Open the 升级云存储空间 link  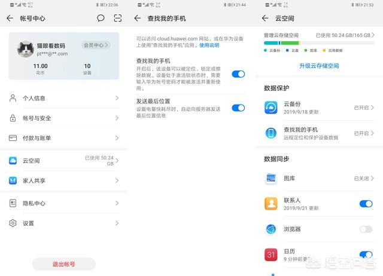319,66
